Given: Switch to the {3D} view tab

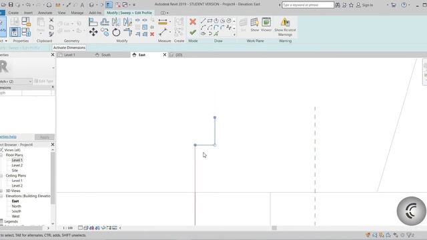Looking at the screenshot, I should tap(179, 55).
